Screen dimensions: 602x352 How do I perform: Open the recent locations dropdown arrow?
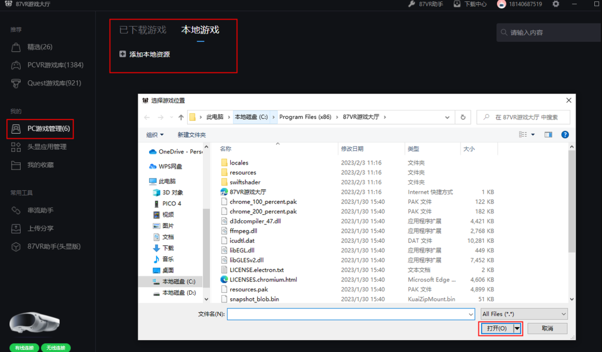pyautogui.click(x=171, y=117)
